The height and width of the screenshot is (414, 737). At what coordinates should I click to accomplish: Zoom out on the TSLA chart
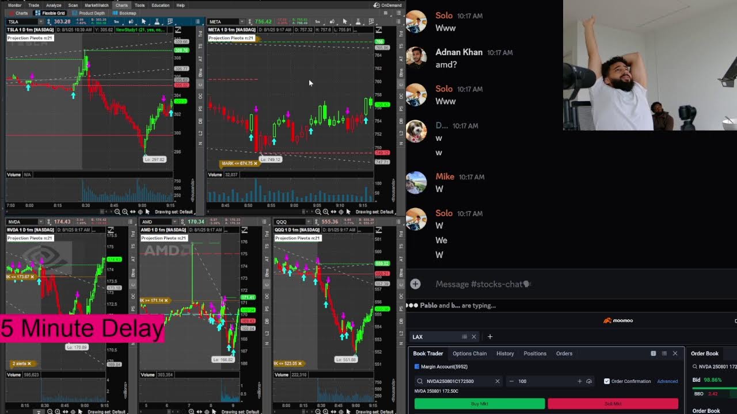(117, 212)
